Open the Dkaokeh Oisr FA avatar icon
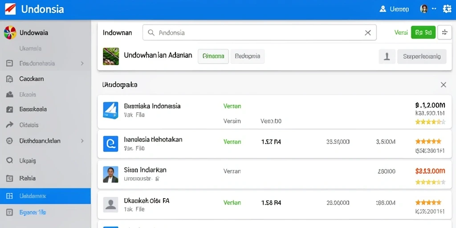Viewport: 456px width, 228px height. pos(111,204)
